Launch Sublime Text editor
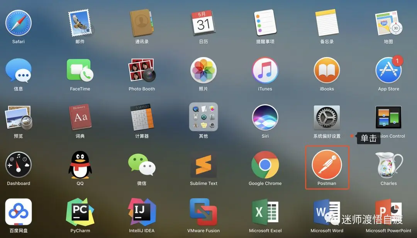The image size is (417, 238). click(203, 165)
